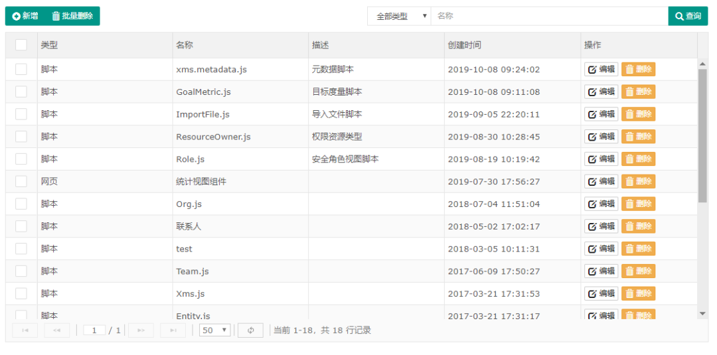This screenshot has height=355, width=717.
Task: Delete the test row
Action: point(639,248)
